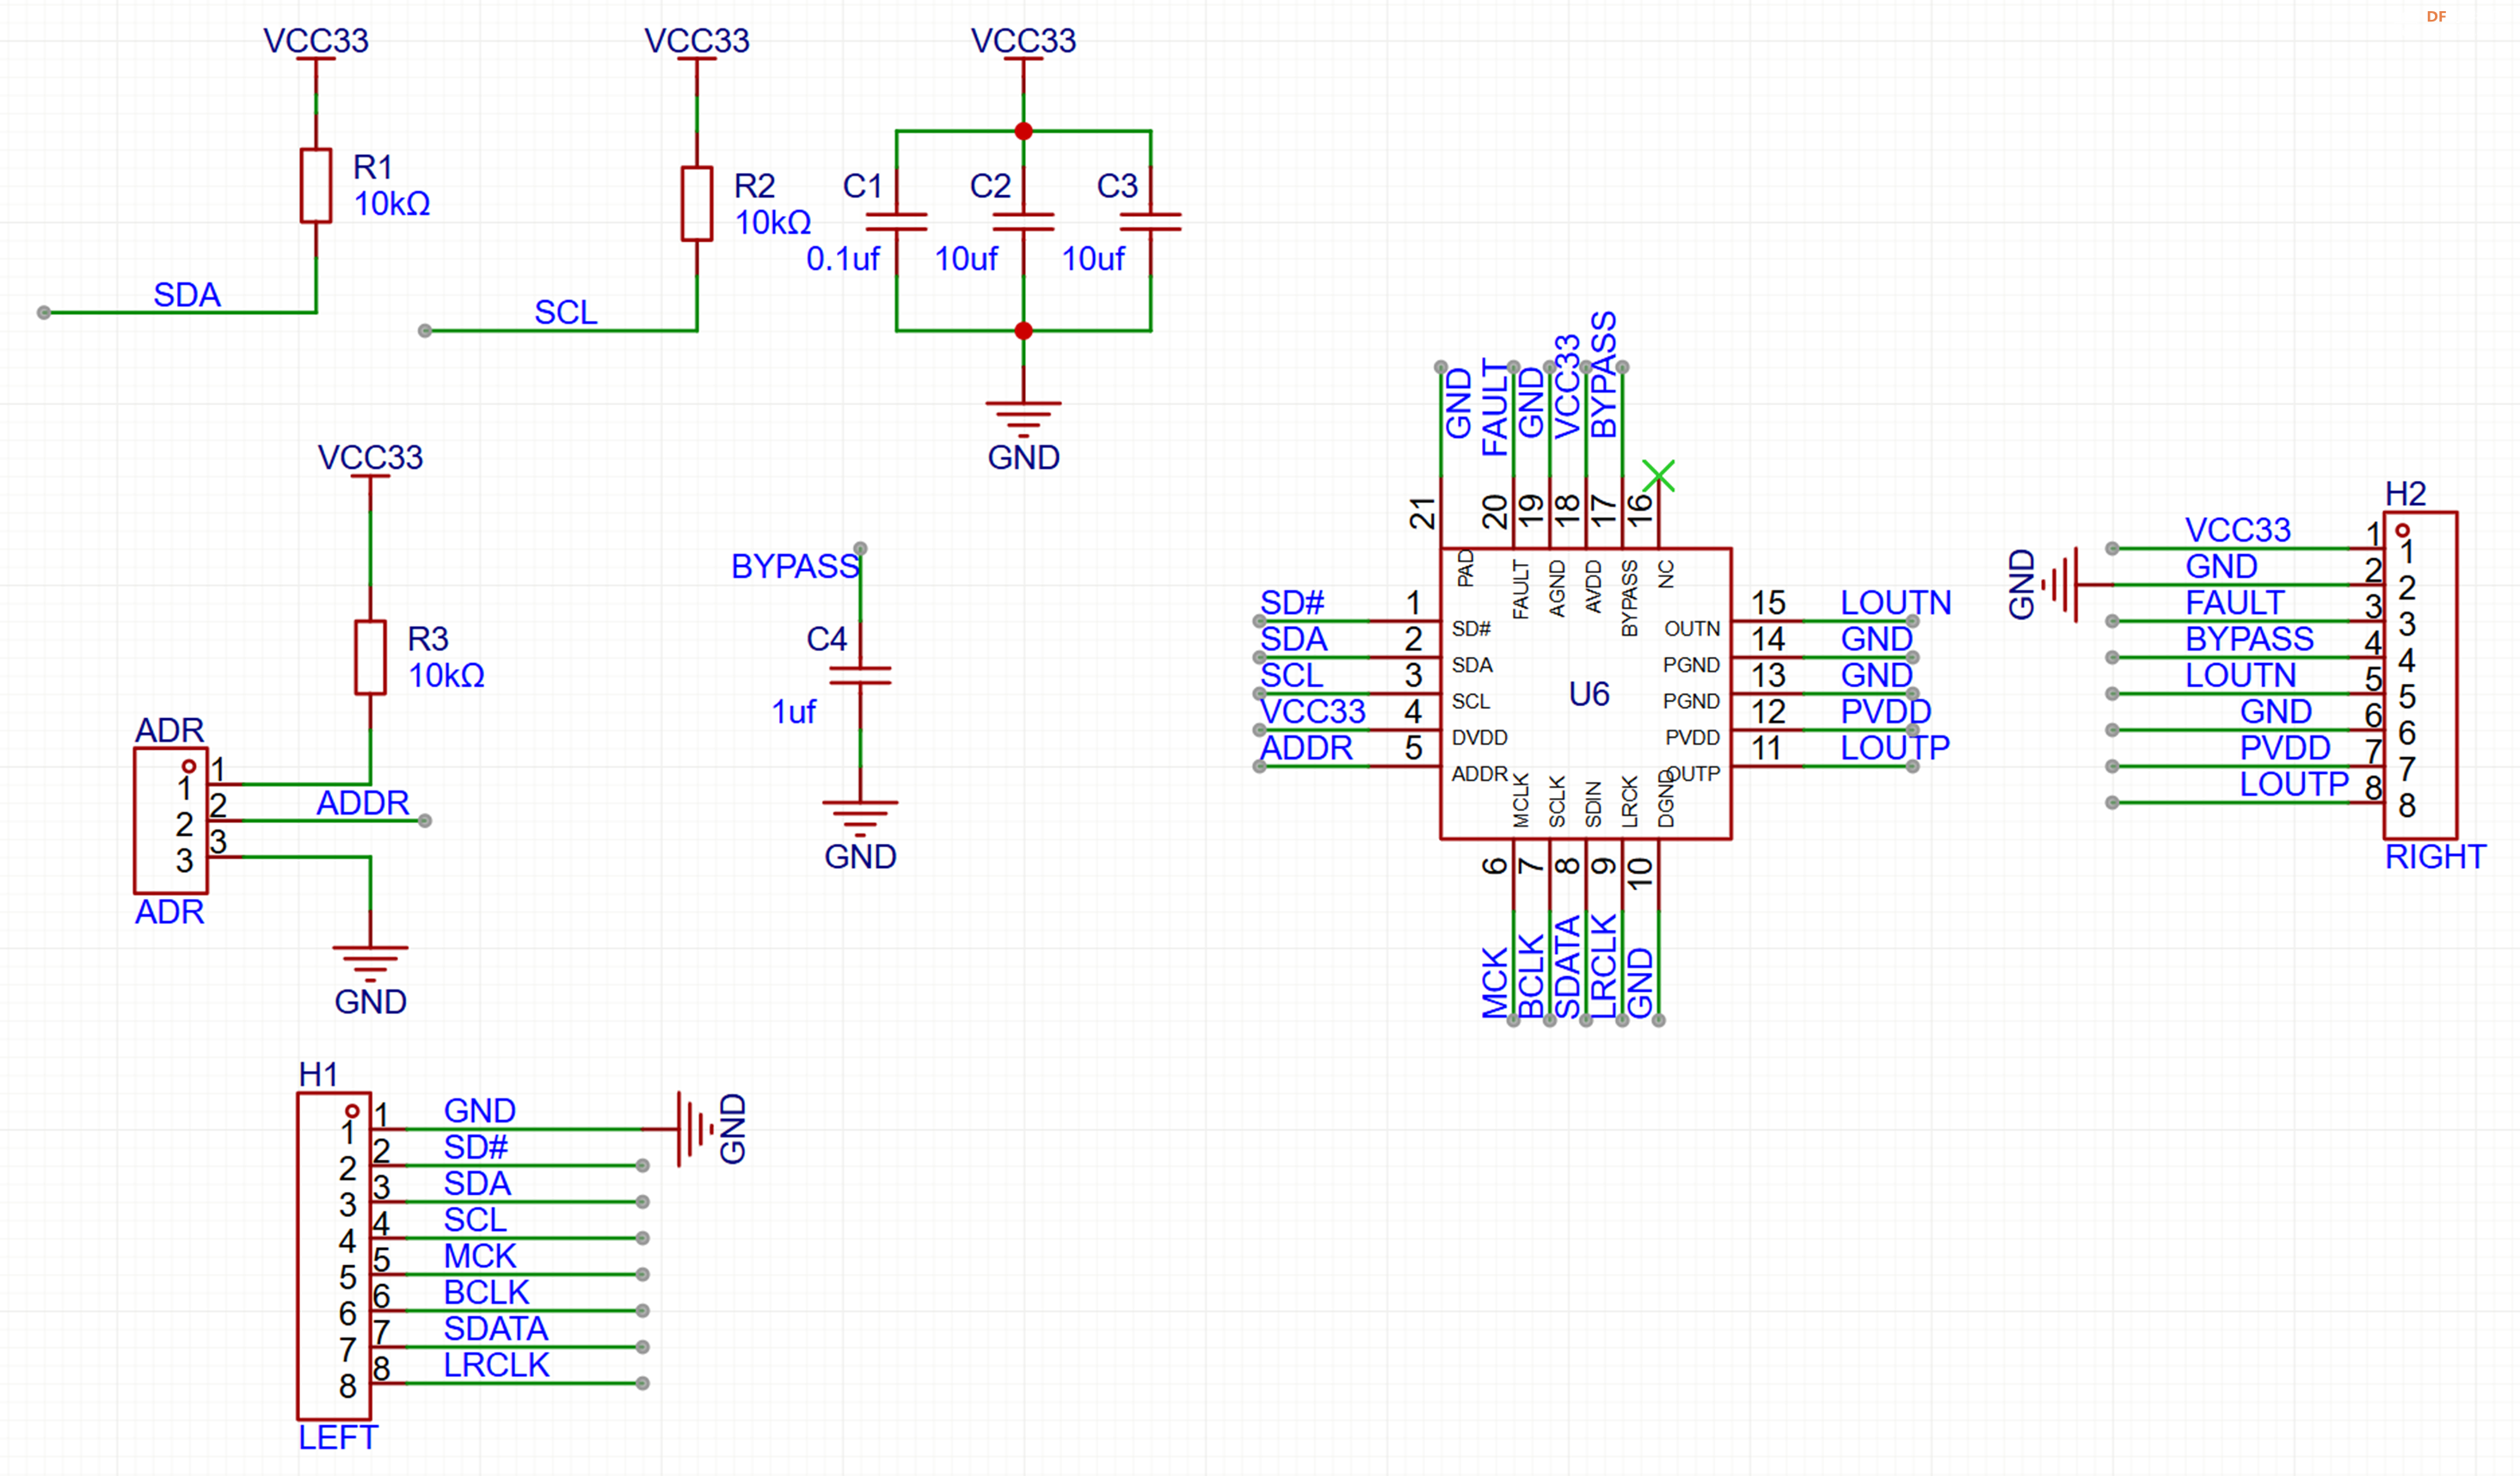Click the H2 designator text
The width and height of the screenshot is (2520, 1476).
click(x=2406, y=494)
